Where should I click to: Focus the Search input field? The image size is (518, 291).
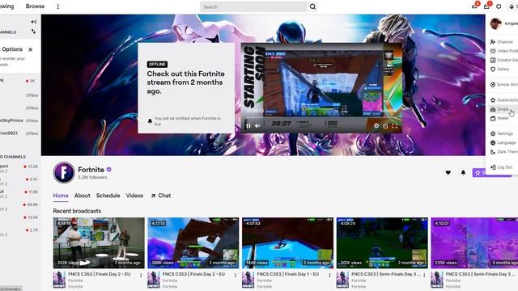tap(253, 6)
